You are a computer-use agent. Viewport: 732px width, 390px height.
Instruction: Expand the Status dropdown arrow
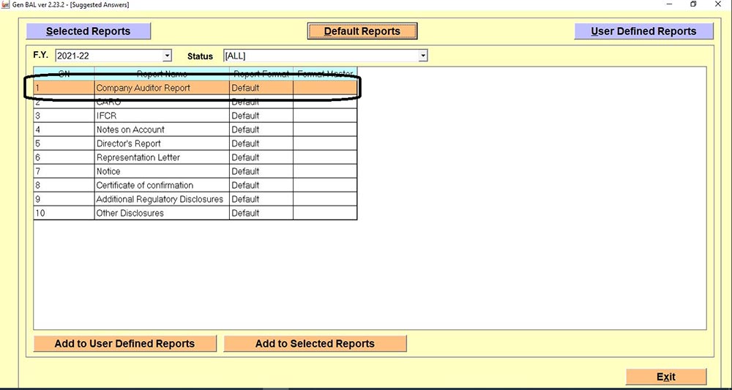tap(422, 56)
